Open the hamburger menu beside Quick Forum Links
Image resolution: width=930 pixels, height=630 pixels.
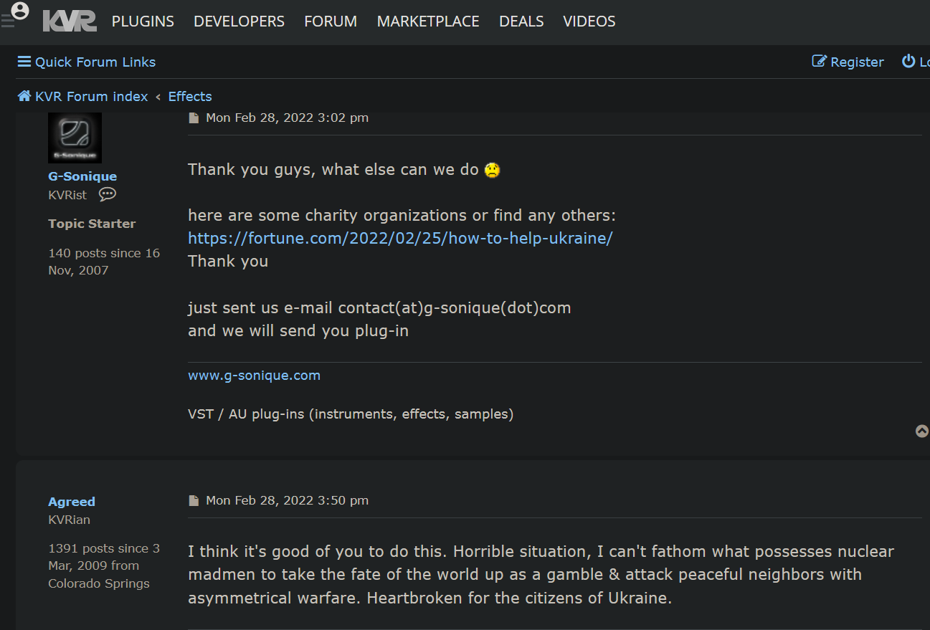24,62
